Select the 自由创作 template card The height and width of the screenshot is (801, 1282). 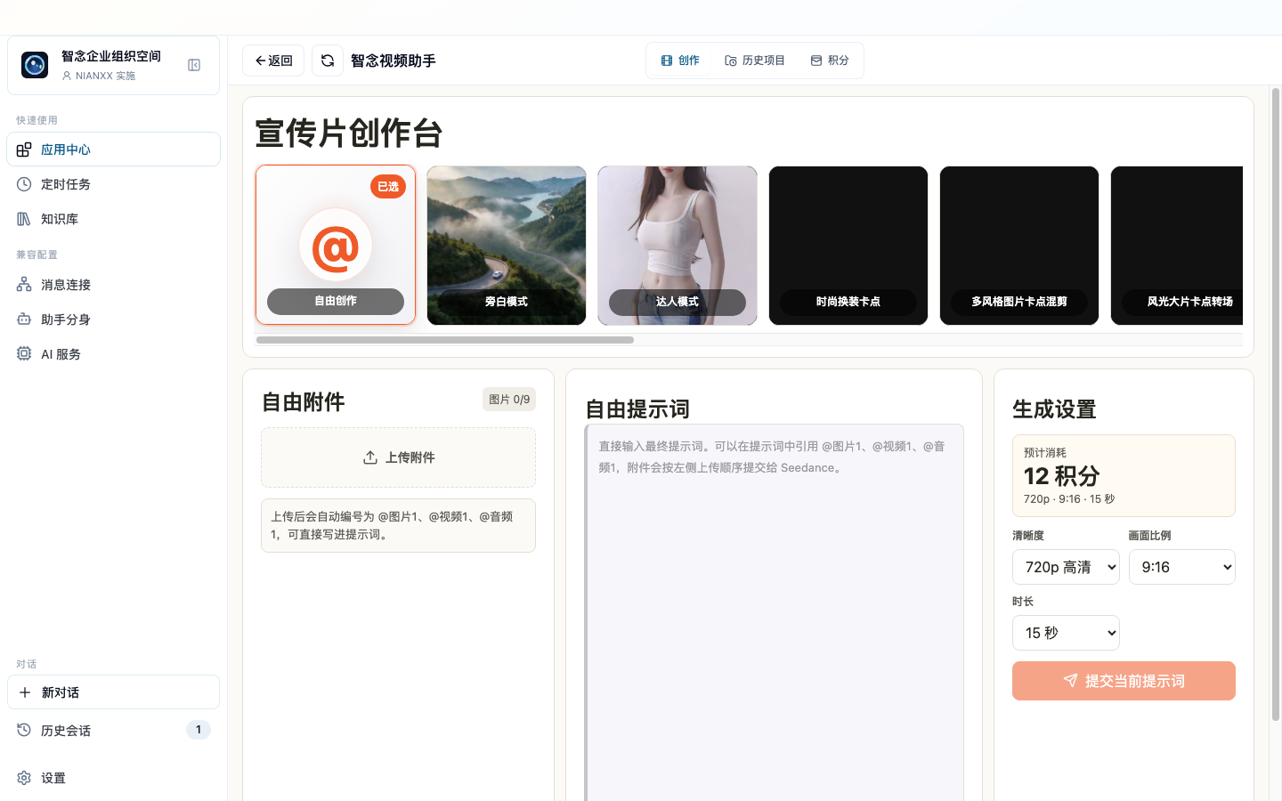[336, 245]
